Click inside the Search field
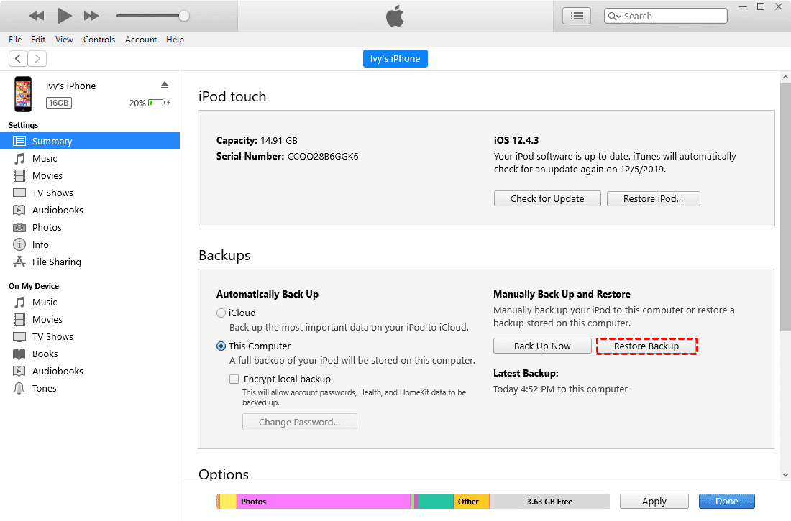Viewport: 791px width, 521px height. 669,15
